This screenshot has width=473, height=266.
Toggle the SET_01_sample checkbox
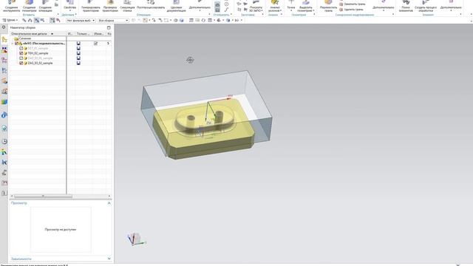coord(21,48)
